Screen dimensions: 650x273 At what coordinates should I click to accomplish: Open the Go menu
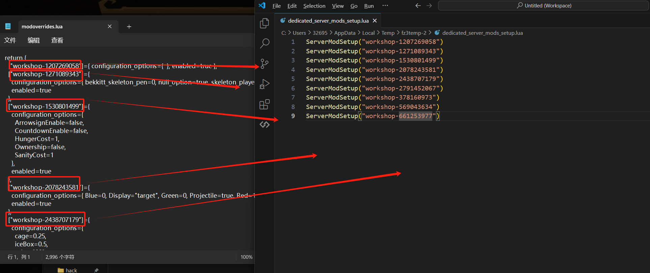click(x=354, y=6)
